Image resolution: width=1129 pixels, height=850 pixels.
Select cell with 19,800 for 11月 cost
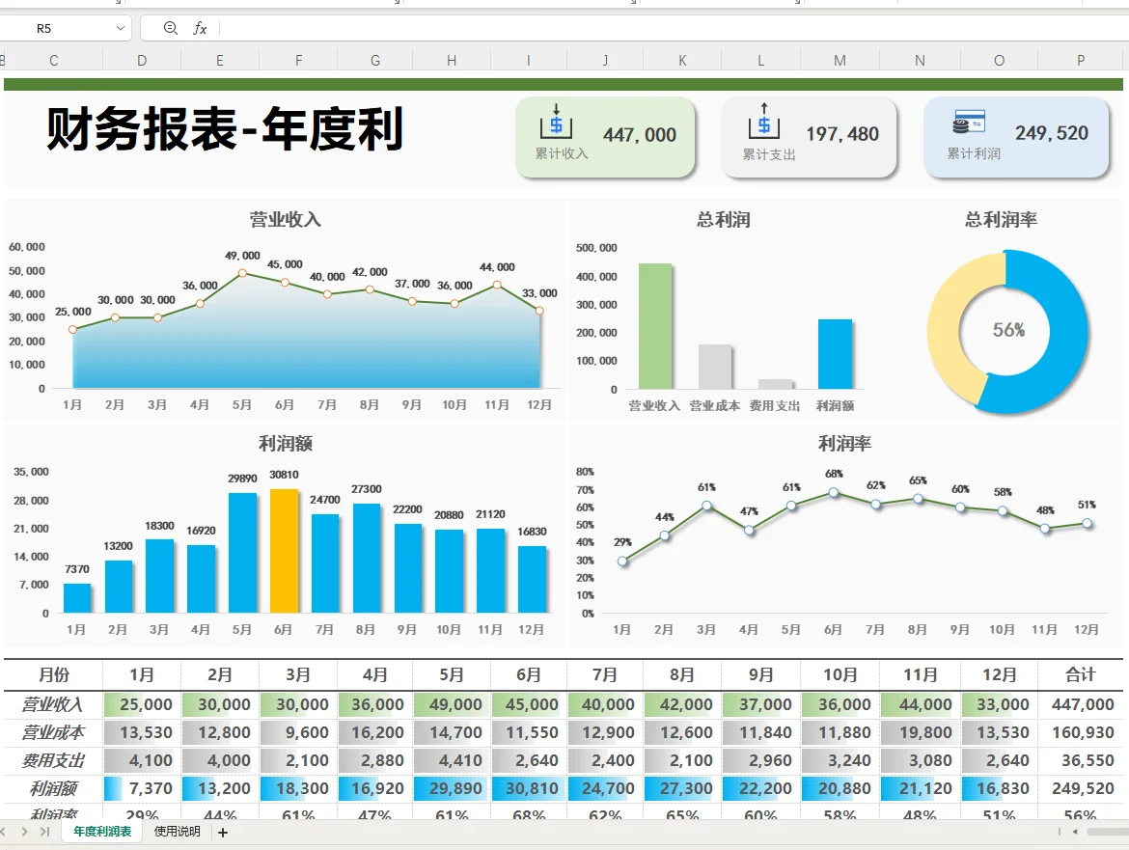click(921, 732)
